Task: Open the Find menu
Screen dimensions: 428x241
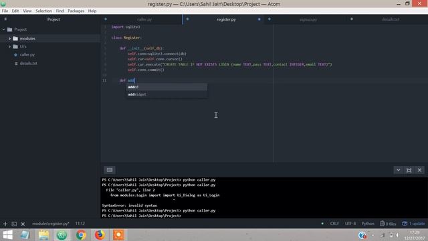Action: [x=60, y=11]
